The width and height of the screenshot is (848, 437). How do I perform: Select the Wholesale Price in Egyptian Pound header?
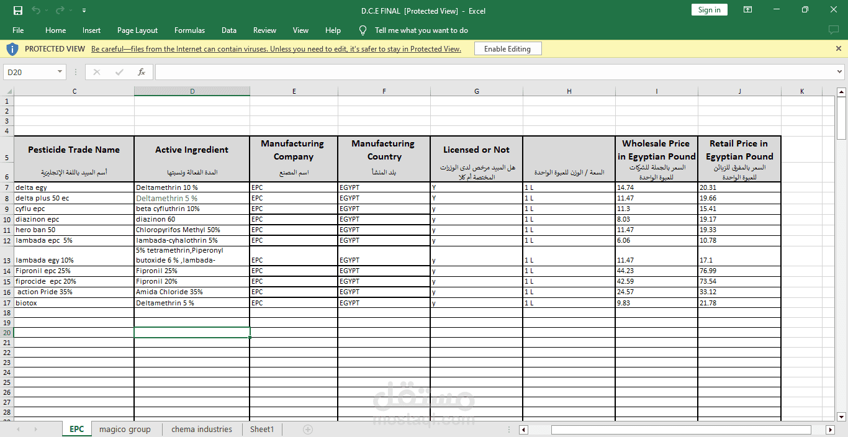(x=657, y=150)
